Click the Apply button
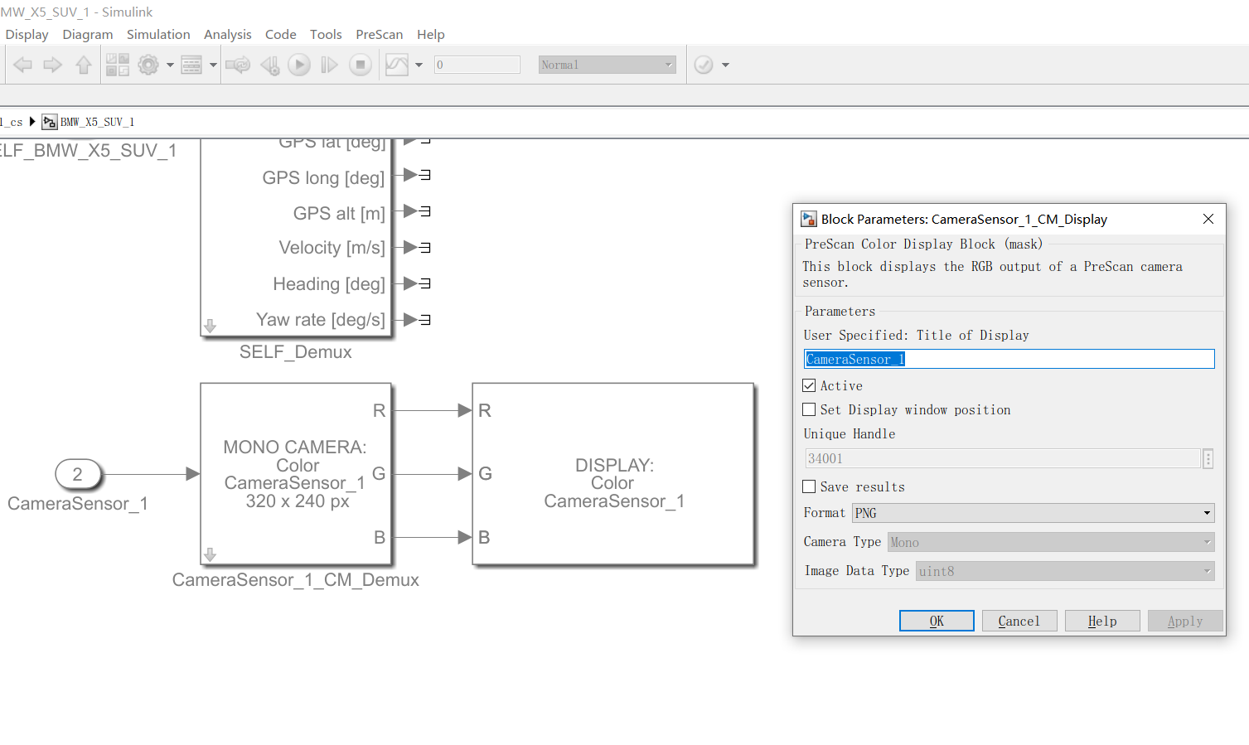This screenshot has height=745, width=1249. [x=1185, y=621]
